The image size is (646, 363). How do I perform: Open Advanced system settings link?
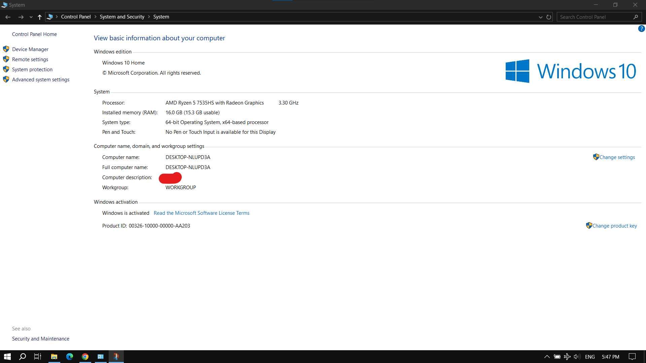tap(41, 80)
